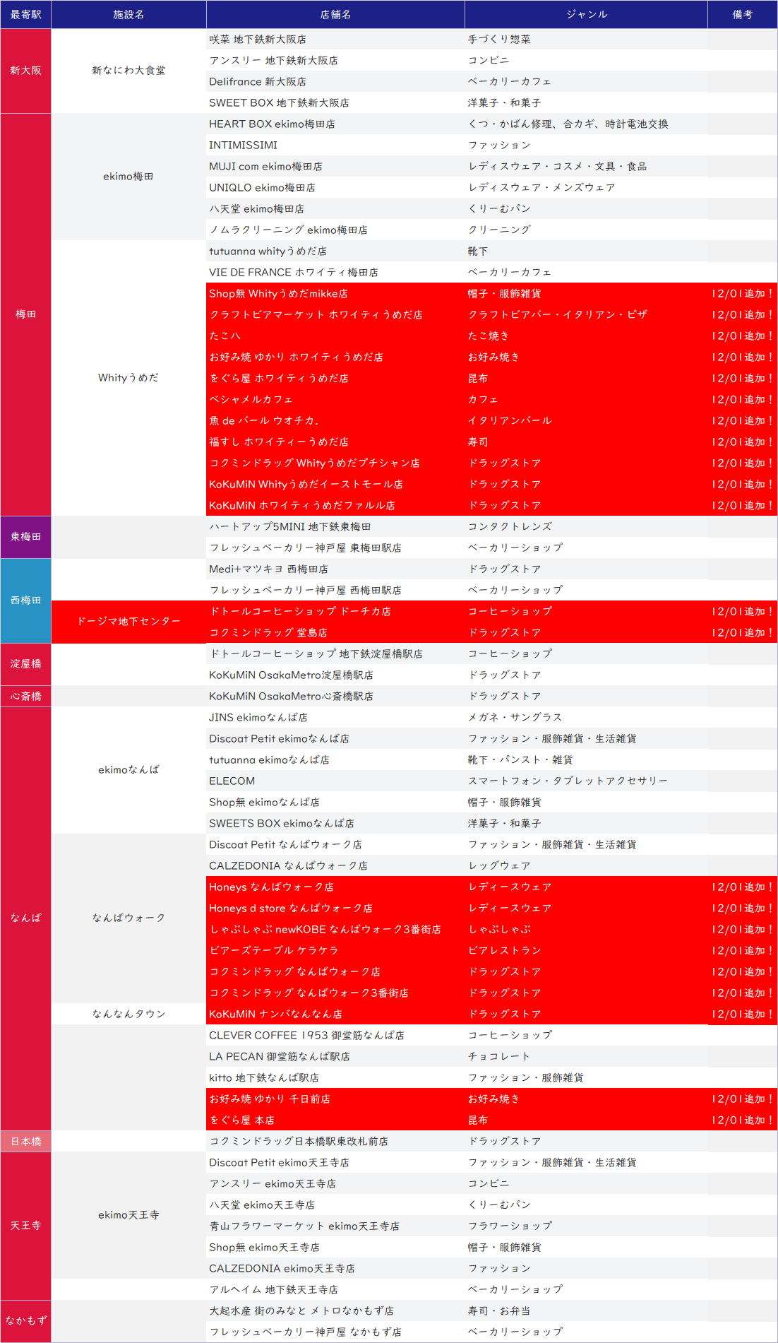Image resolution: width=778 pixels, height=1343 pixels.
Task: Click the 最寄駅 column header
Action: pyautogui.click(x=25, y=14)
